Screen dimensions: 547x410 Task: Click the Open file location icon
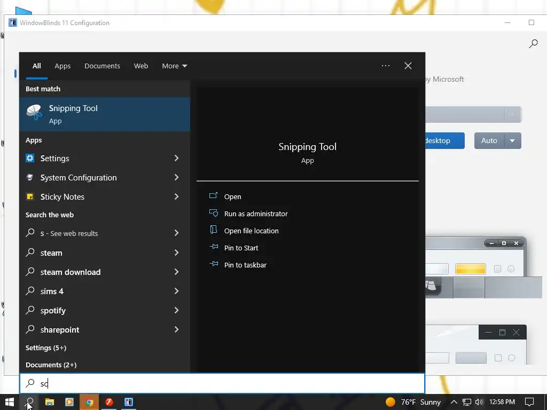[213, 230]
